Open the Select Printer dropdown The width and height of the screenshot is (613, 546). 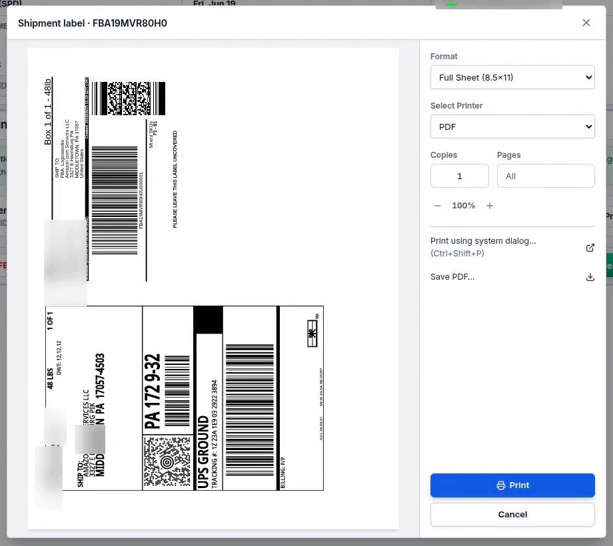pos(512,127)
